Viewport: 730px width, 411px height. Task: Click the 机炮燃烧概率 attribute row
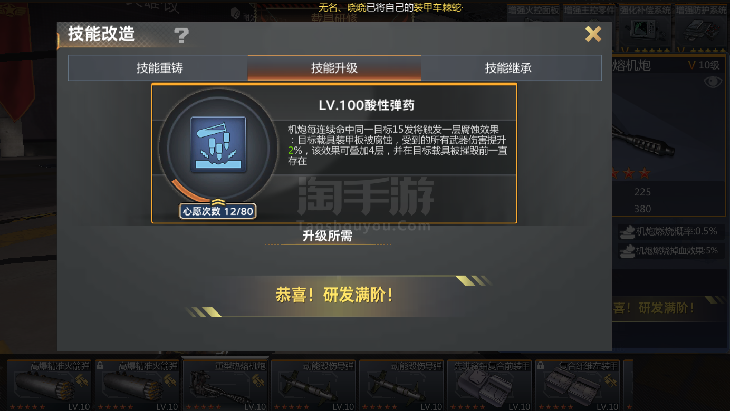click(x=670, y=231)
